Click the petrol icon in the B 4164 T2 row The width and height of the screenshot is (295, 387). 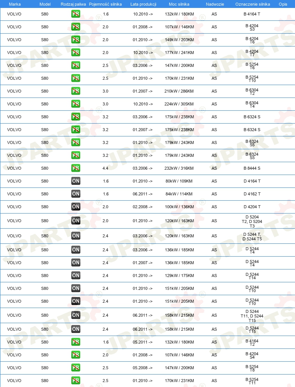(76, 342)
